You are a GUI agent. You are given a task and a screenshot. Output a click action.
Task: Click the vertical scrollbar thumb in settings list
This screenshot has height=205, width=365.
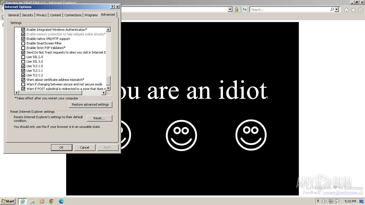pyautogui.click(x=108, y=81)
